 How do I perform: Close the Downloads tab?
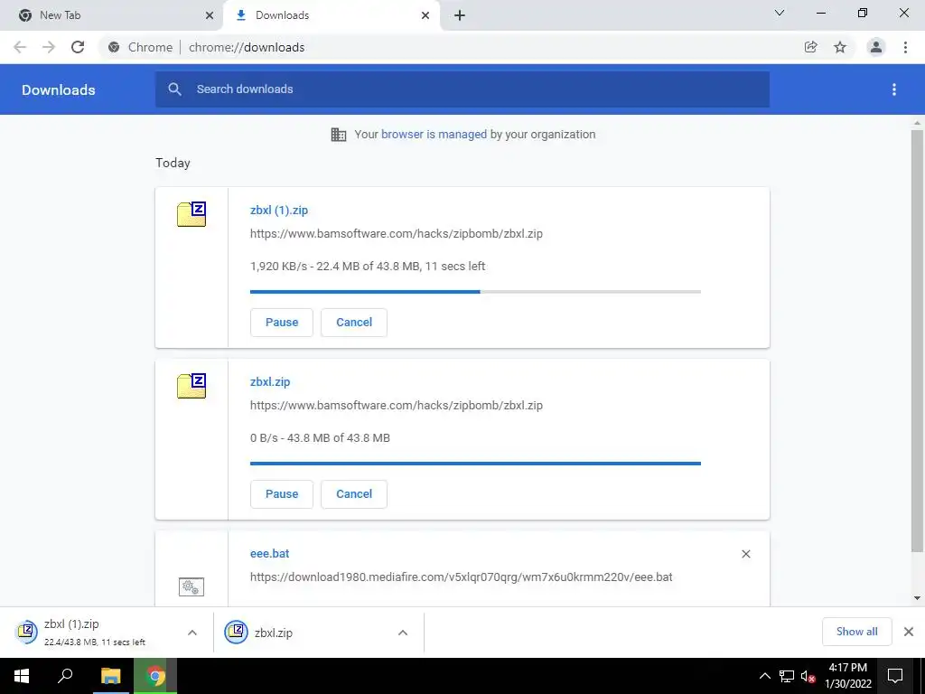[x=425, y=15]
